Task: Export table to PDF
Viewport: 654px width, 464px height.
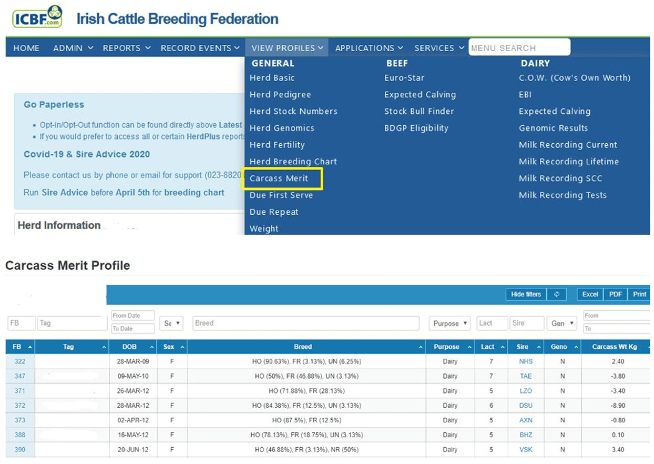Action: pyautogui.click(x=615, y=295)
